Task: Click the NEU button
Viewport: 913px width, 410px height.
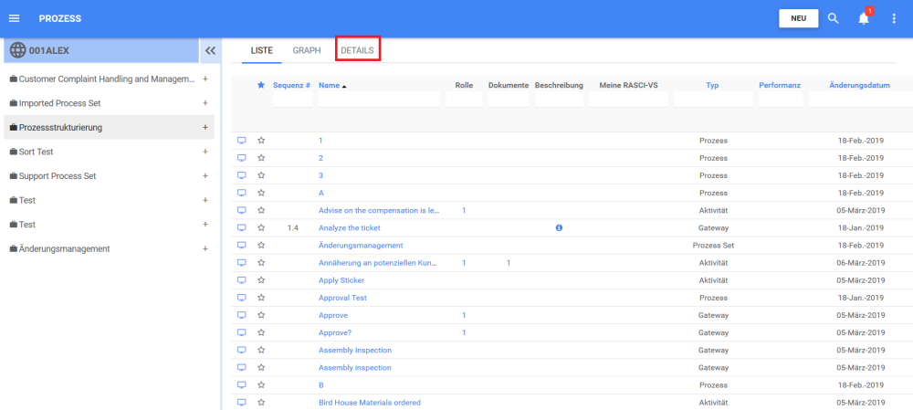Action: pos(798,18)
